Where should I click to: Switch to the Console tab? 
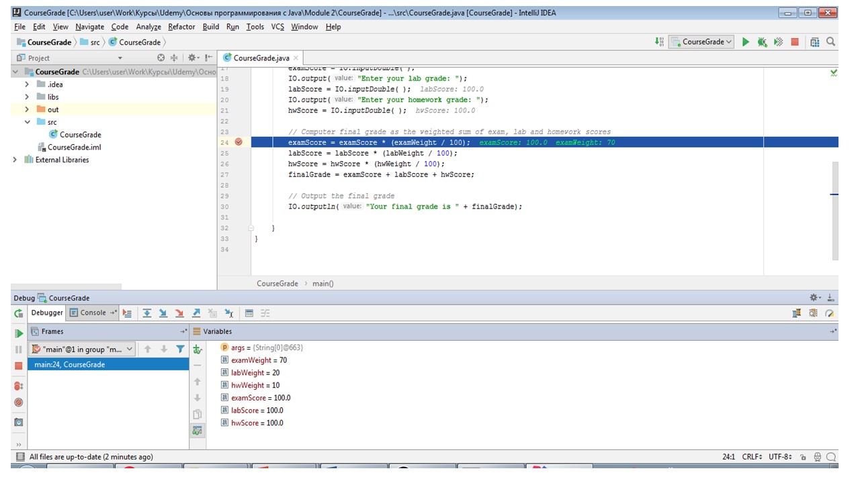93,313
